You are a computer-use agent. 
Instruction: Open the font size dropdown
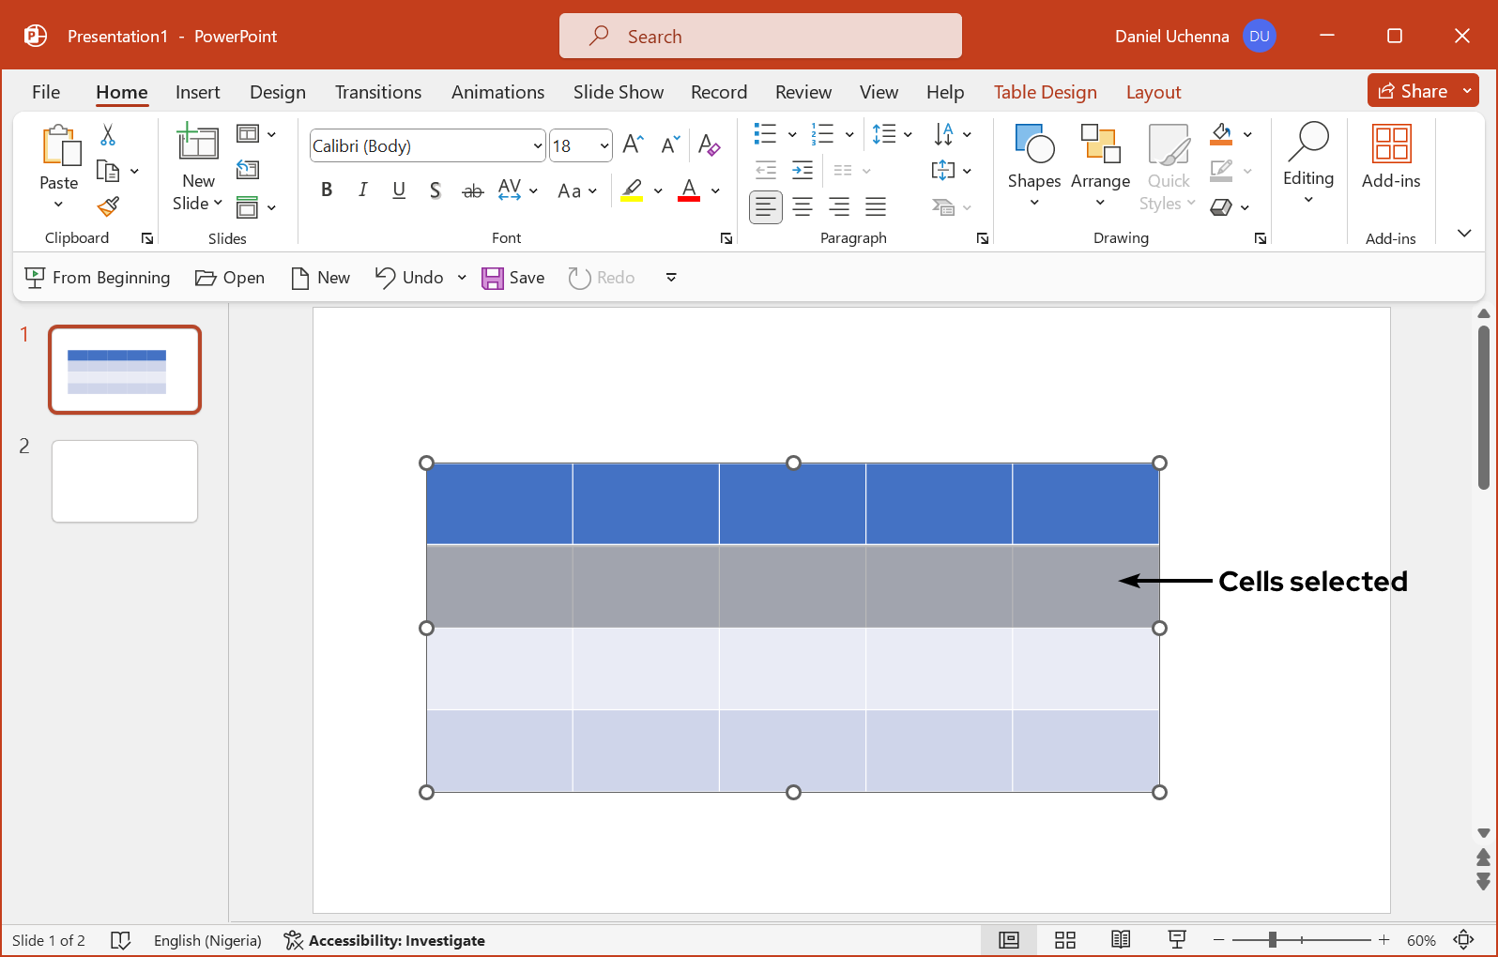pos(604,146)
